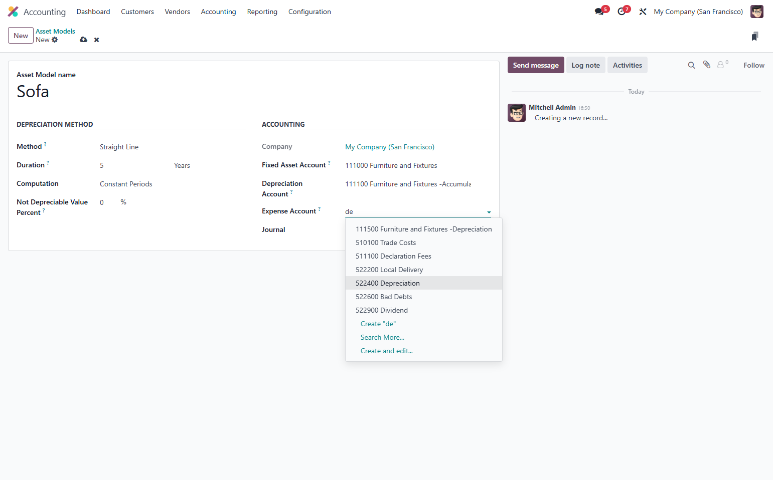Choose 522600 Bad Debts option

click(x=424, y=297)
